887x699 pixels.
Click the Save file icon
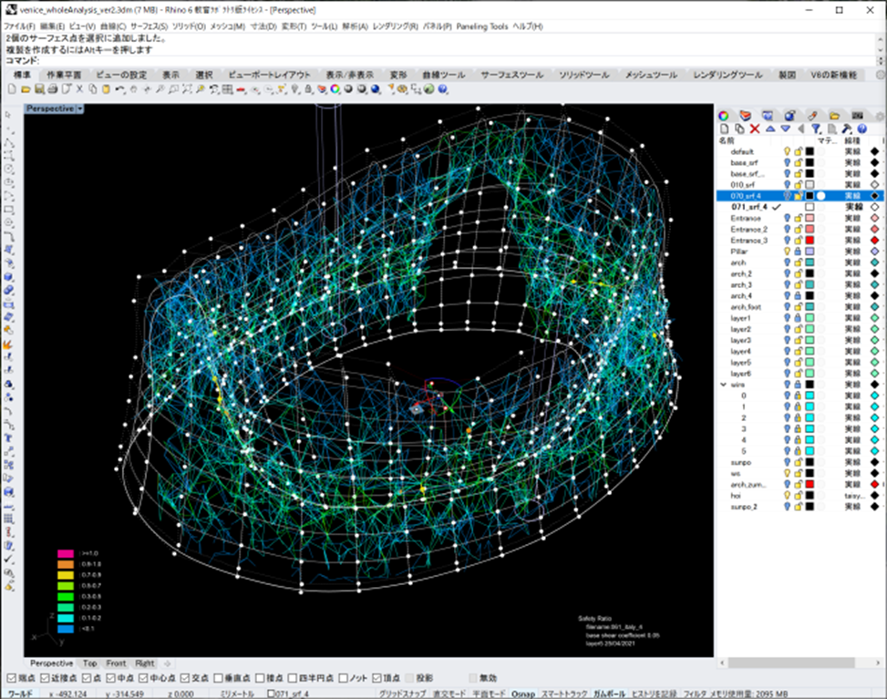click(x=39, y=89)
